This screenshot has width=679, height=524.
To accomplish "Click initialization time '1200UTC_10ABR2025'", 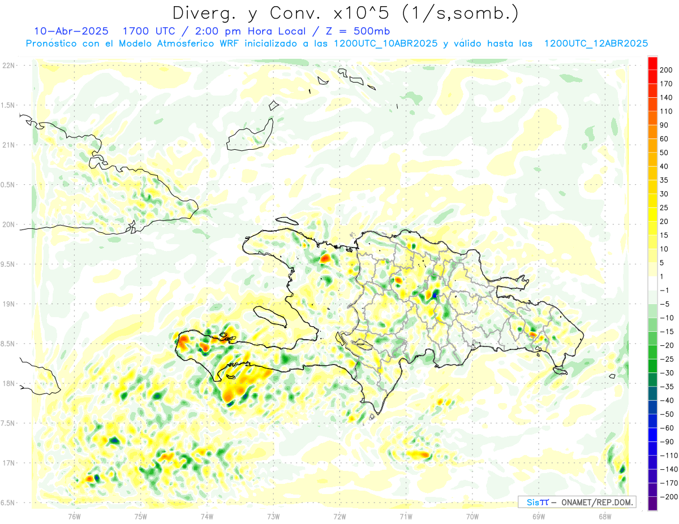I will [386, 44].
